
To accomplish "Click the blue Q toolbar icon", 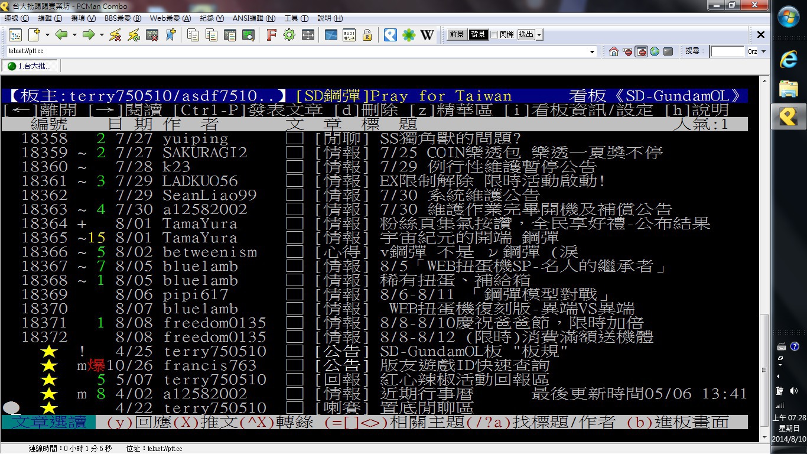I will tap(390, 35).
